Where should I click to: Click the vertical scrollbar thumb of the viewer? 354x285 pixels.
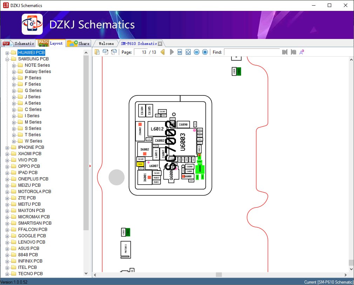(x=351, y=263)
